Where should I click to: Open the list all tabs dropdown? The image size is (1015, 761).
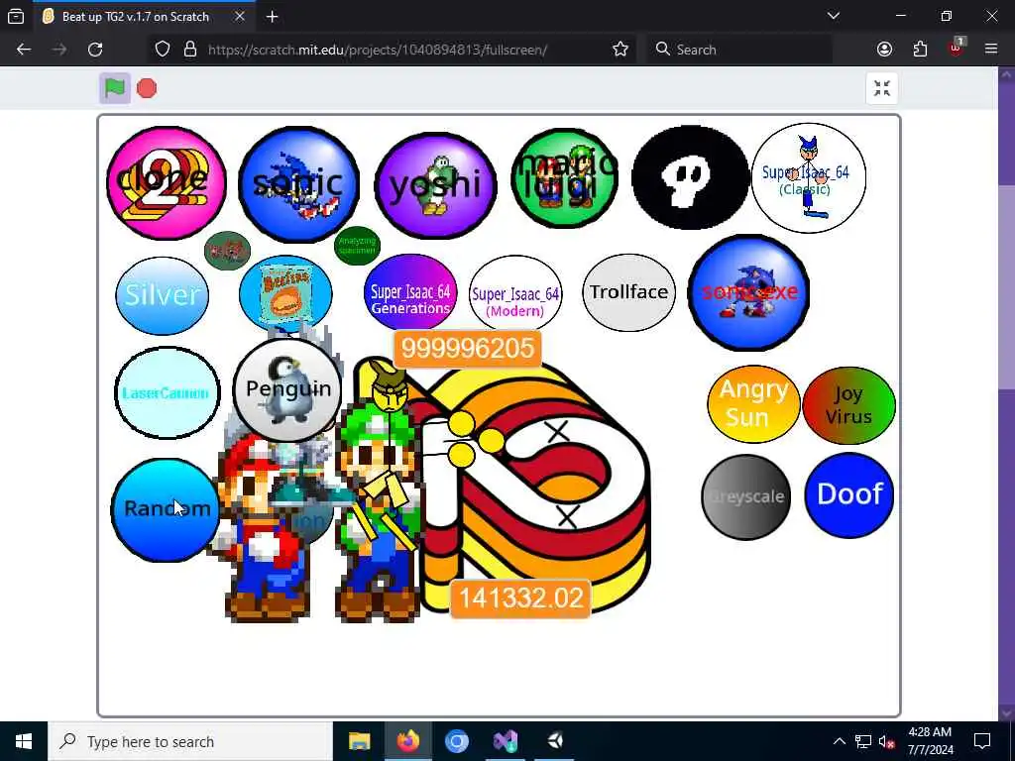tap(833, 16)
